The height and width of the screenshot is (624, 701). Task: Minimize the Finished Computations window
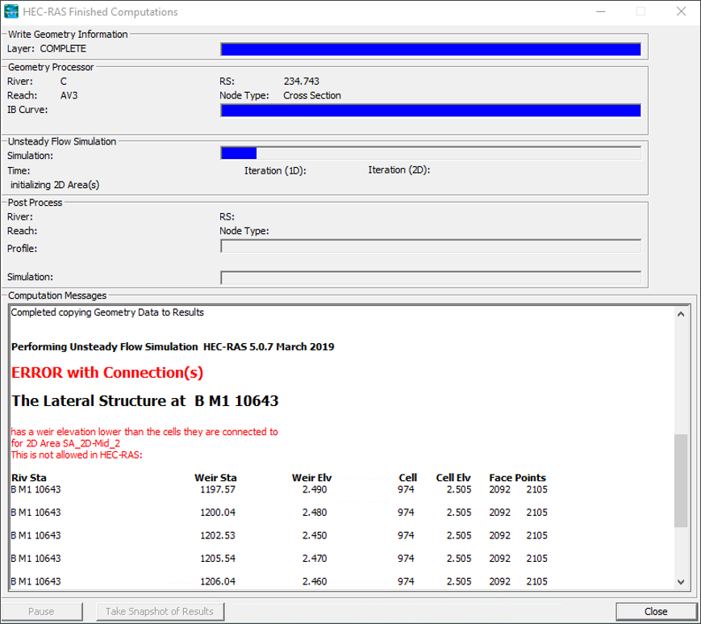[x=600, y=12]
